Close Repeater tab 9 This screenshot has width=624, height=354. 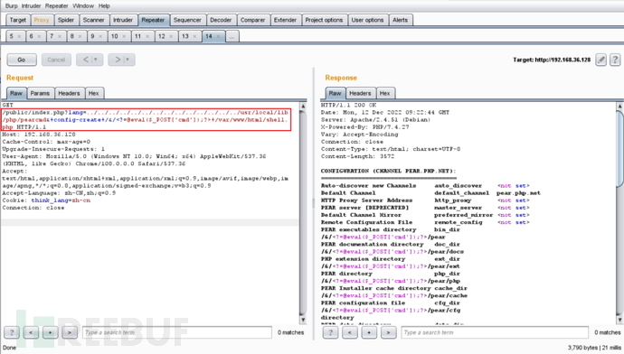[x=100, y=36]
